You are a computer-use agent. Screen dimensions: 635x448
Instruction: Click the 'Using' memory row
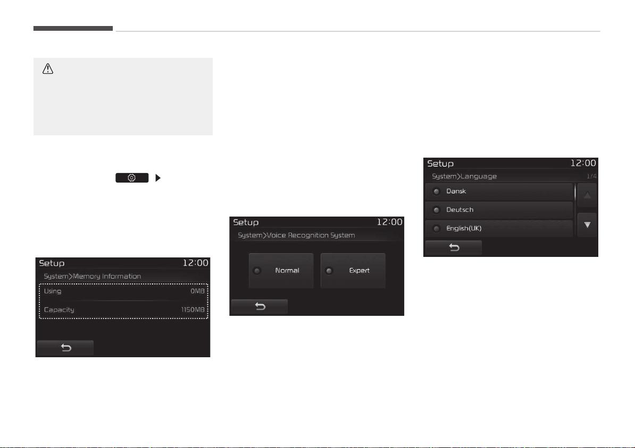(124, 291)
